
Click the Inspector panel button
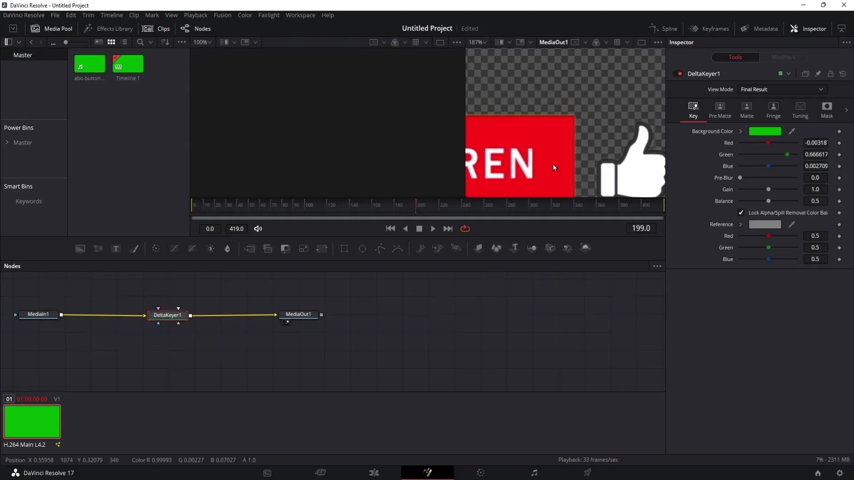coord(810,28)
